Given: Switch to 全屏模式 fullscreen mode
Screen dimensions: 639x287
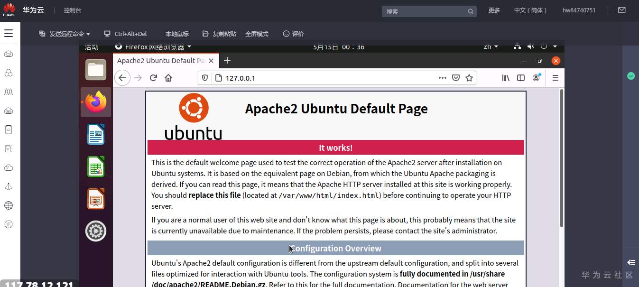Looking at the screenshot, I should point(257,34).
